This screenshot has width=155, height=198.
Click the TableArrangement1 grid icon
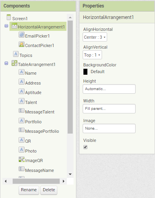[14, 63]
